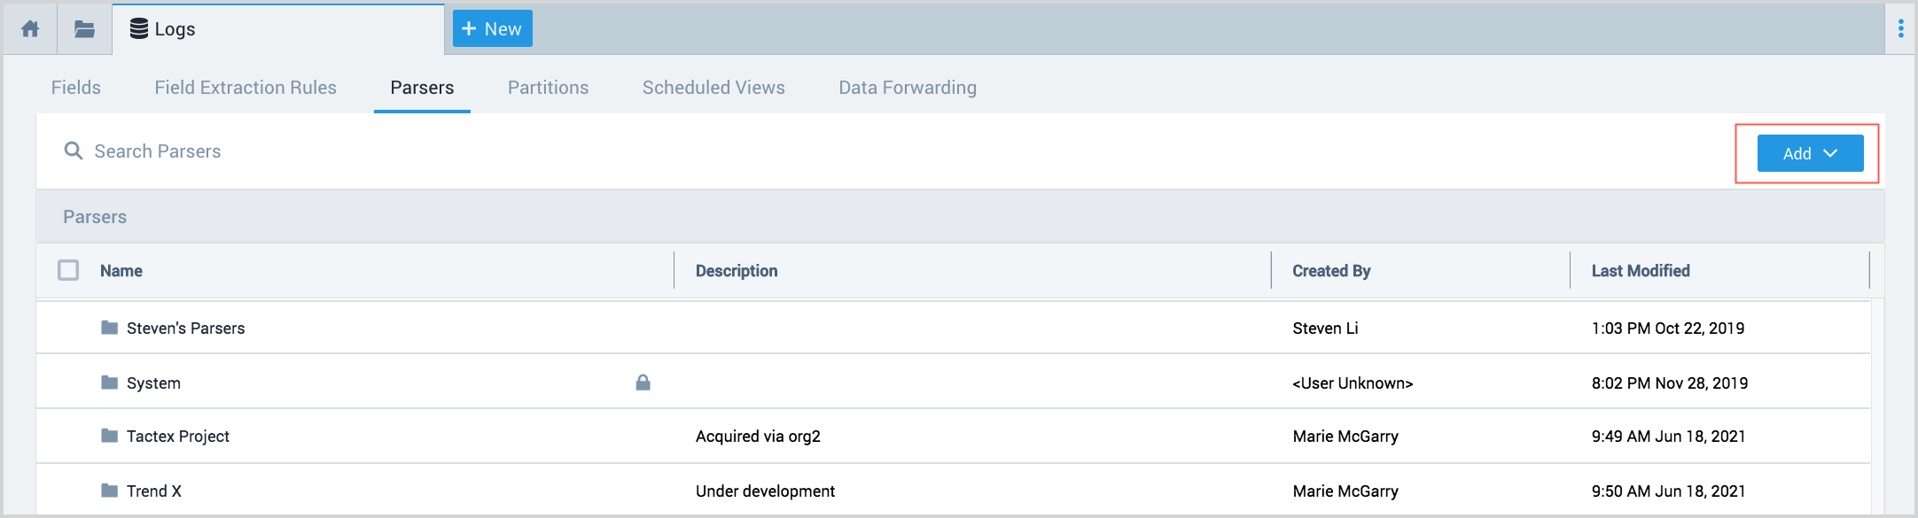Image resolution: width=1918 pixels, height=518 pixels.
Task: Click the lock icon on System row
Action: [643, 383]
